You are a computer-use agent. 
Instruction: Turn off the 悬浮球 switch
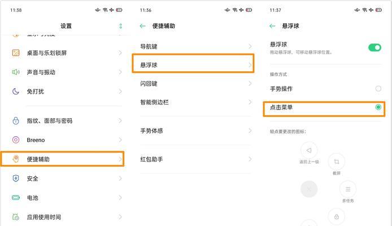pyautogui.click(x=374, y=47)
